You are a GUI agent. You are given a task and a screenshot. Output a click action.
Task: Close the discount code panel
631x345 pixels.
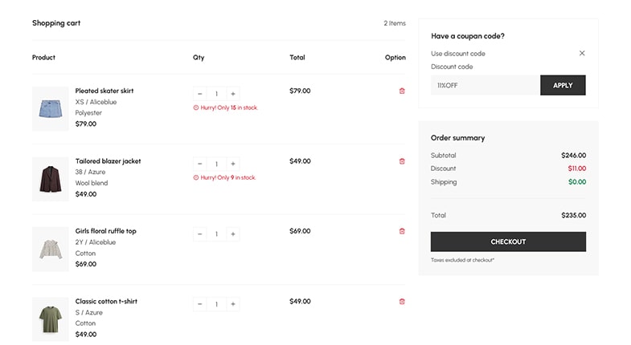pyautogui.click(x=582, y=54)
